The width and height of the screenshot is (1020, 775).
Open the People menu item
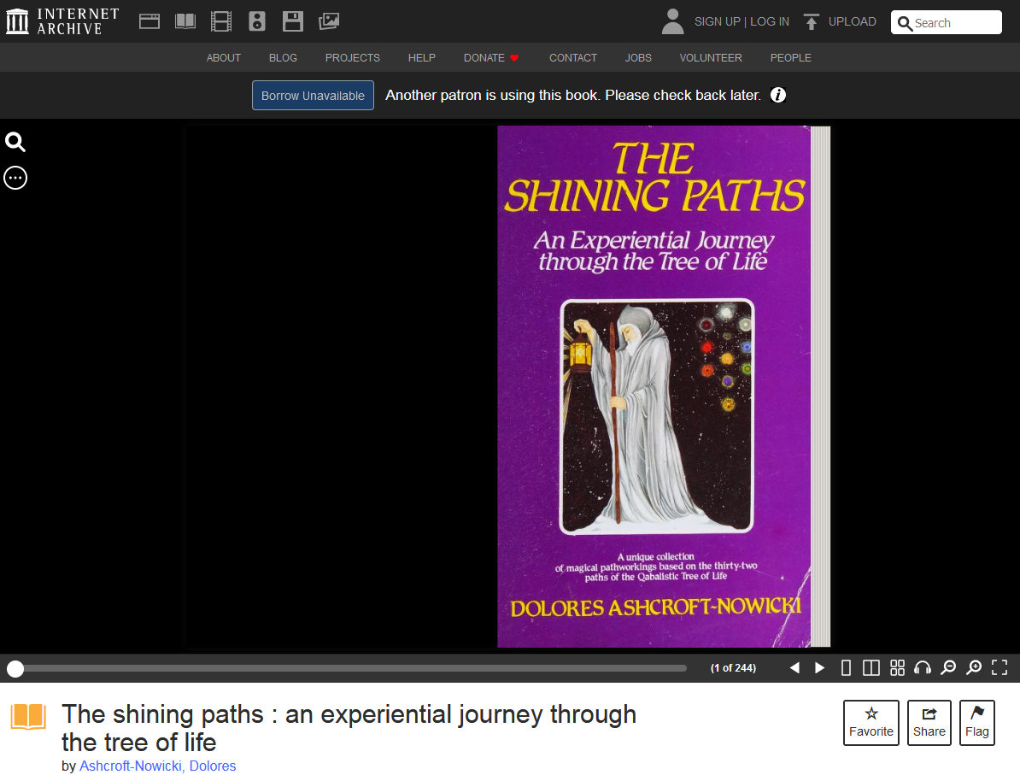point(790,58)
